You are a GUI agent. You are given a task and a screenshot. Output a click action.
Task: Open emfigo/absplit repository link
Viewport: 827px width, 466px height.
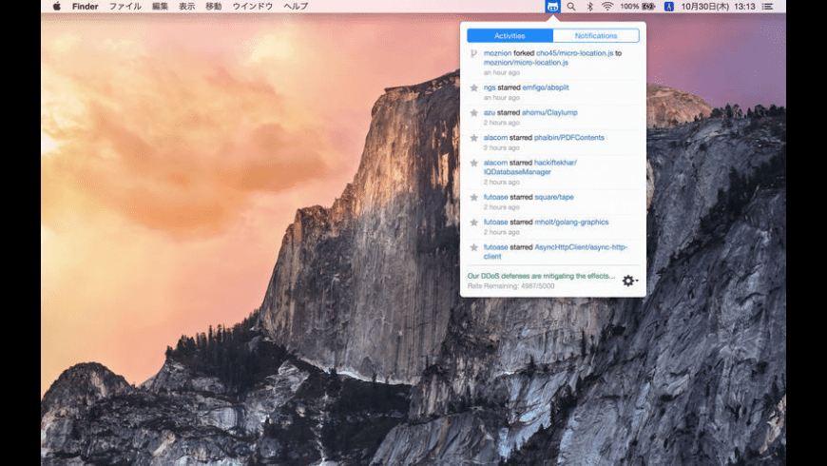tap(546, 87)
